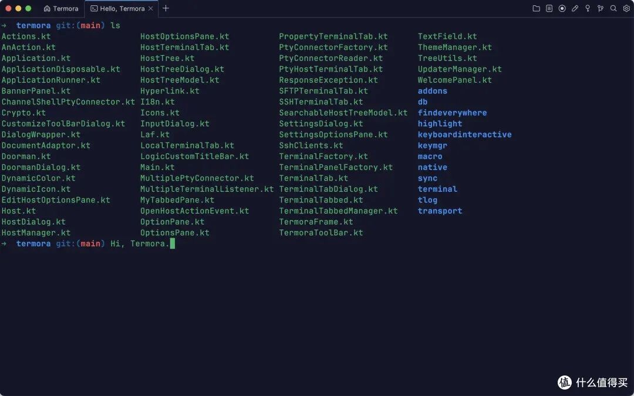
Task: Open a new tab with the plus button
Action: pyautogui.click(x=166, y=8)
